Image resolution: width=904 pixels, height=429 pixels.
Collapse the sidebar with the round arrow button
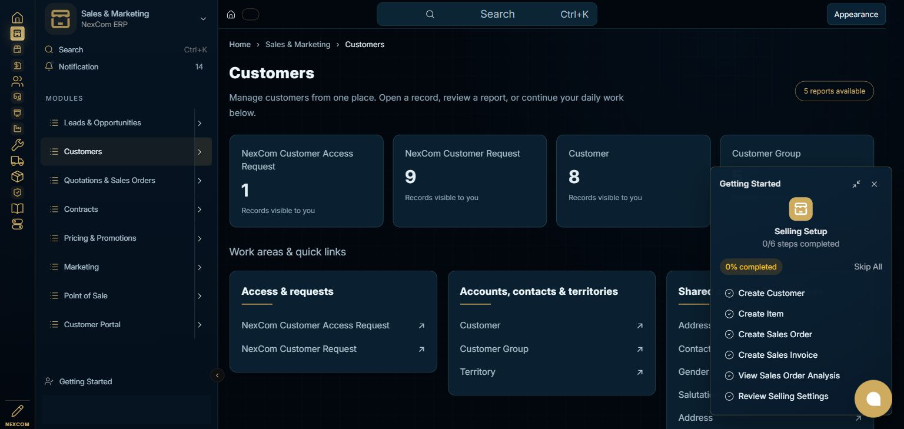(x=218, y=375)
